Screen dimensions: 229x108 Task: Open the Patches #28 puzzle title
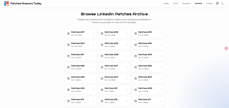click(x=78, y=66)
